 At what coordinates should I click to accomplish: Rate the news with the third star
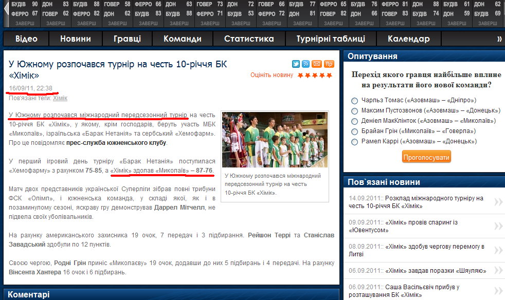(315, 76)
